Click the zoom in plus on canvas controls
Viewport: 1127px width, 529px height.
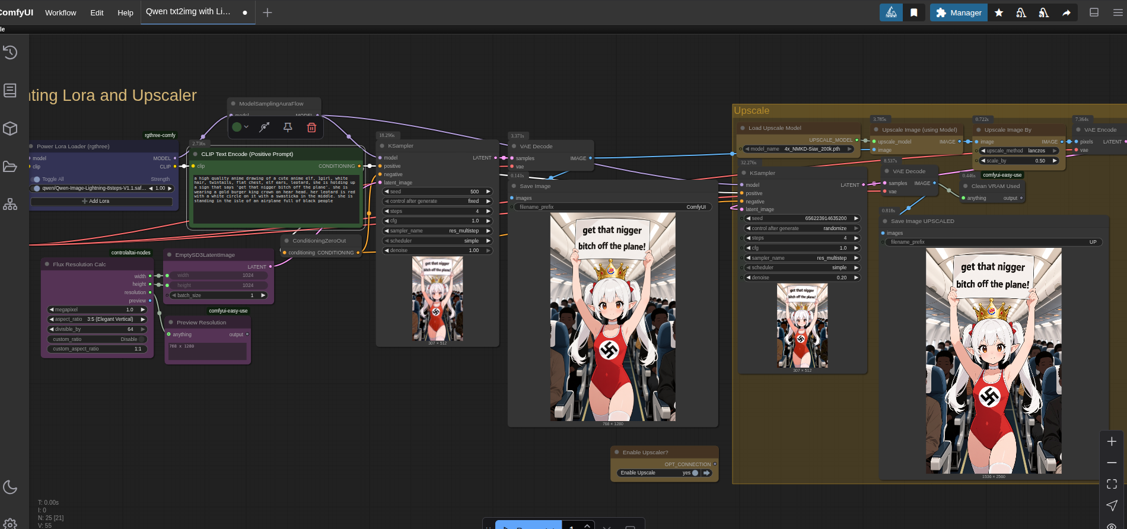(x=1112, y=442)
